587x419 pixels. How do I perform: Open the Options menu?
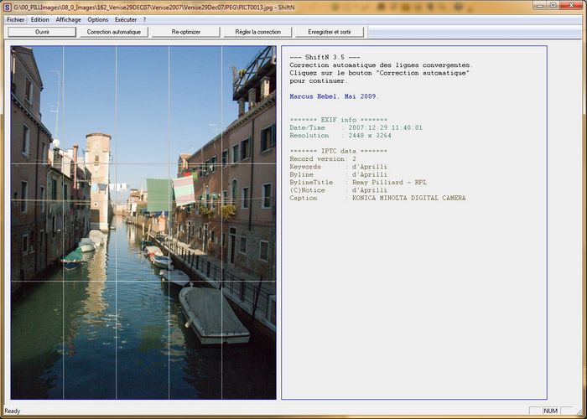point(98,19)
